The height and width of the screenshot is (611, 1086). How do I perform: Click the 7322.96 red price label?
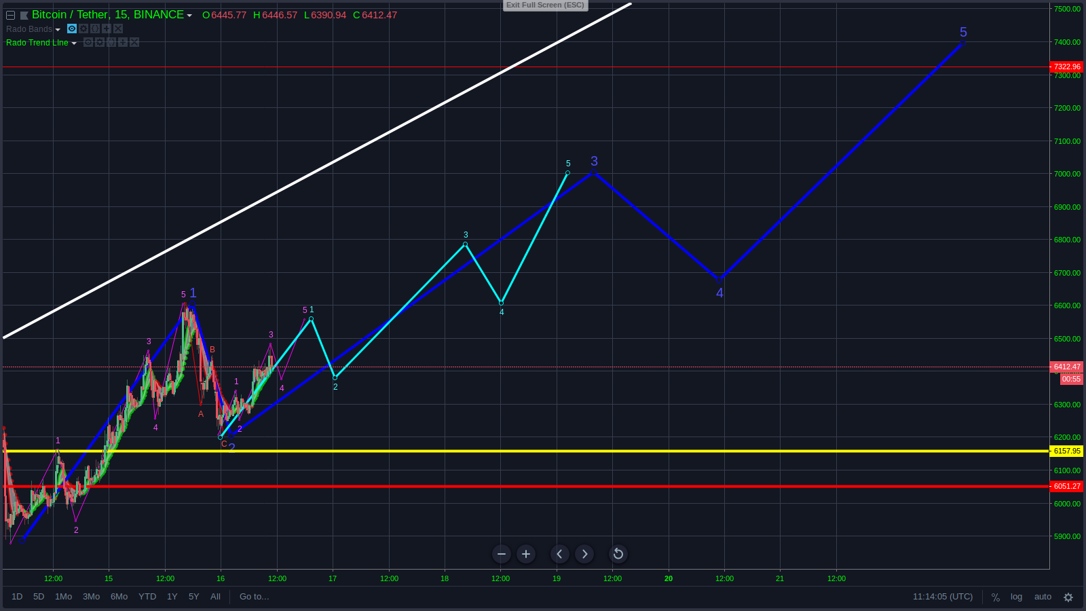(x=1067, y=67)
